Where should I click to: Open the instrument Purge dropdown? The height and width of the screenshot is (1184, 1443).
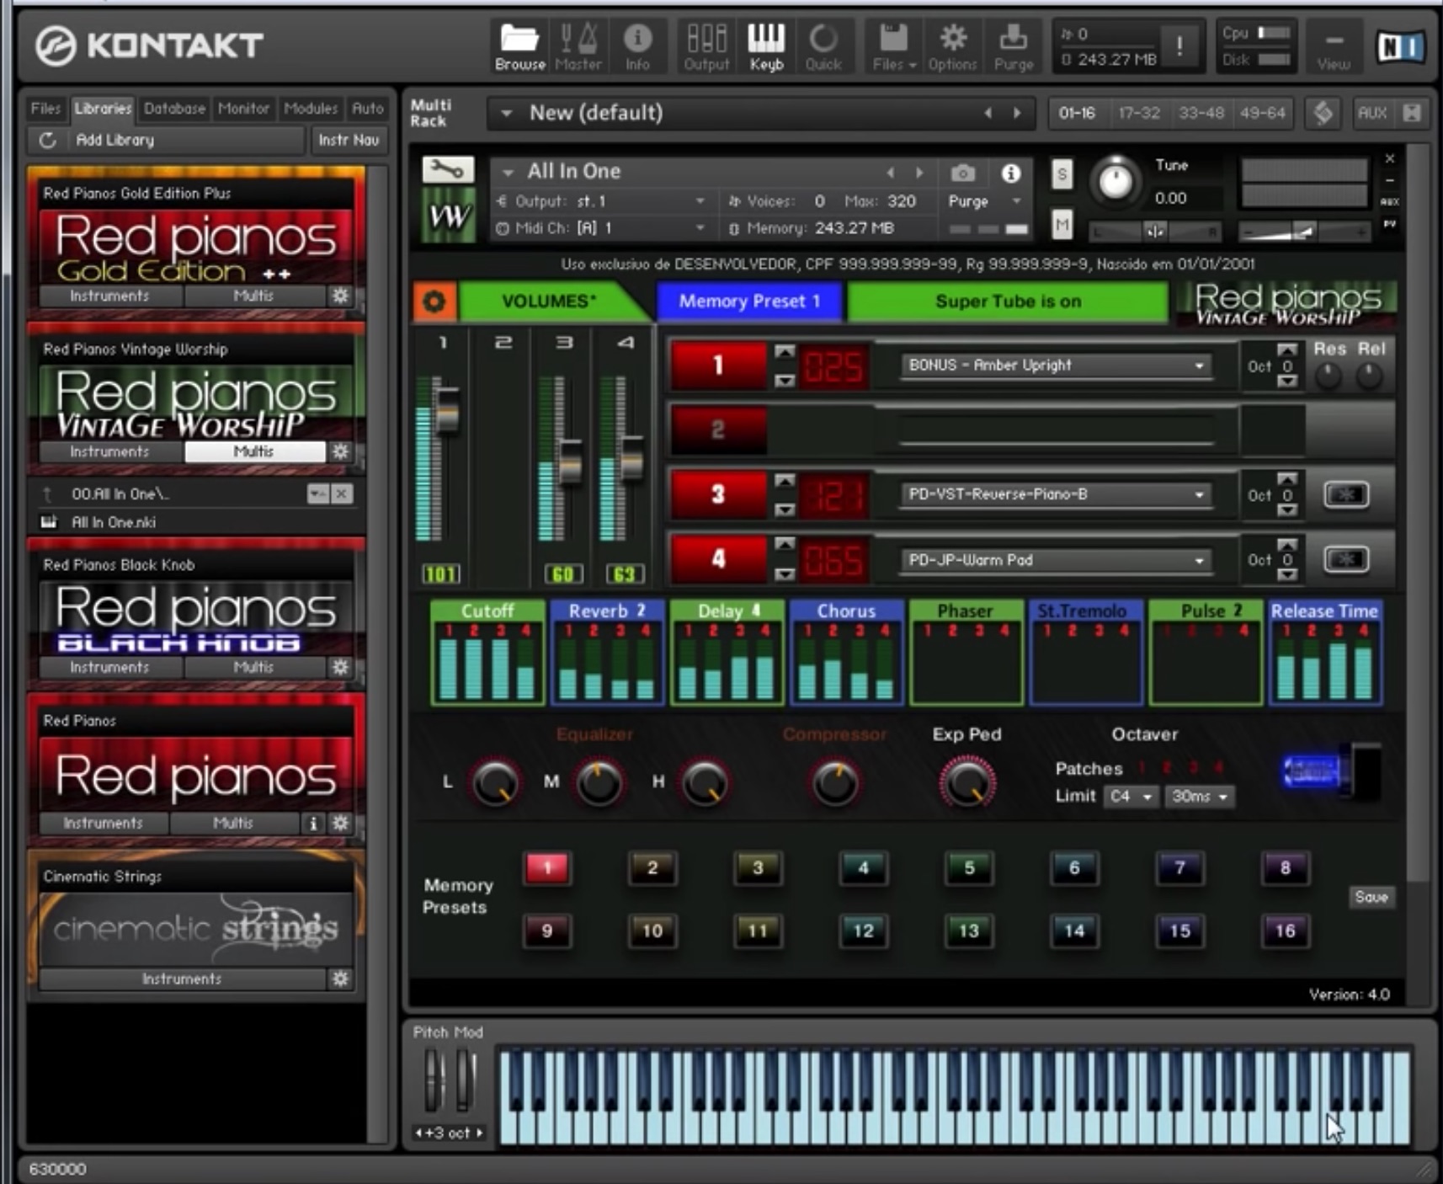(x=984, y=201)
